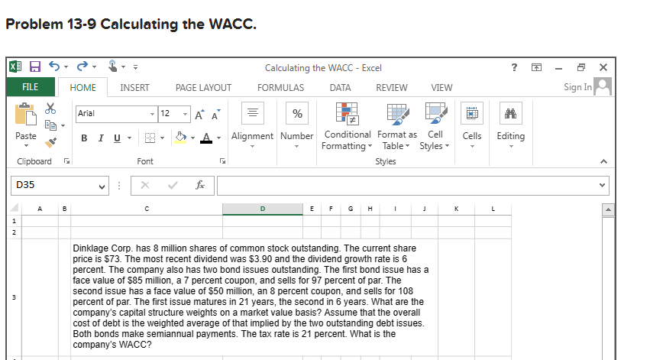Open Conditional Formatting

click(347, 127)
